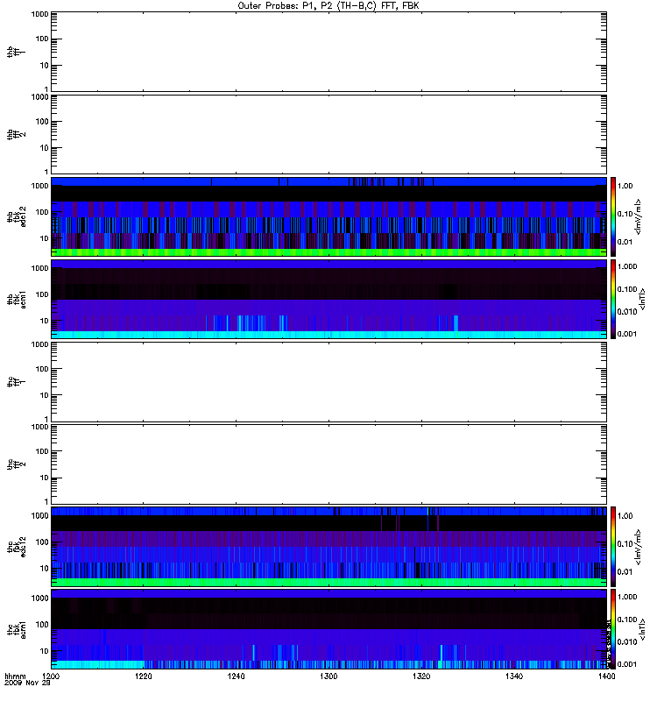Click inside the thc fbk scm1 spectrogram
657x701 pixels.
(328, 629)
